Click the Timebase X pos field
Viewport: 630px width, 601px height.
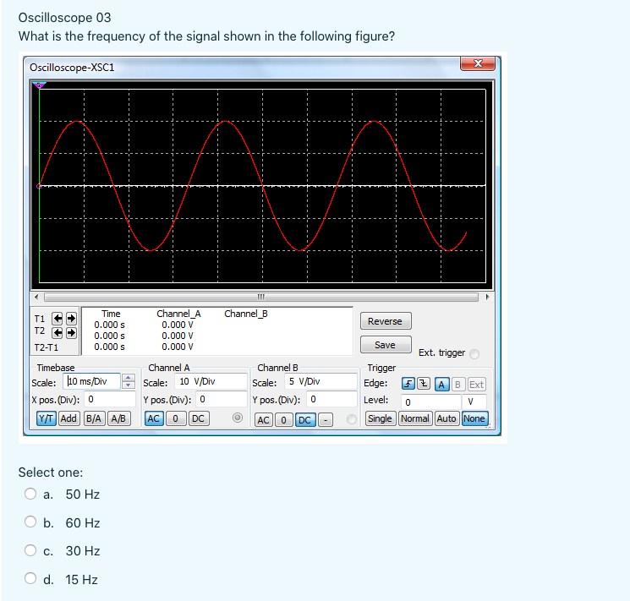pyautogui.click(x=109, y=399)
